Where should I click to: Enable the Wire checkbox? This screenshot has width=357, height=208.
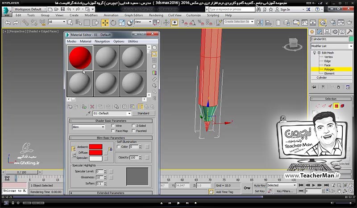click(113, 126)
